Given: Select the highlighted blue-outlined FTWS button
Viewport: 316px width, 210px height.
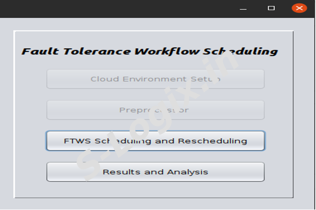Looking at the screenshot, I should (155, 141).
